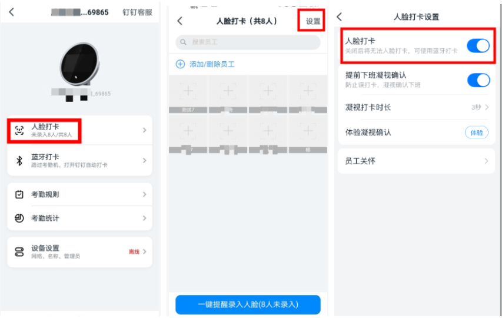Tap the plus circle icon for 添加/删除员工
The height and width of the screenshot is (318, 502).
tap(180, 64)
